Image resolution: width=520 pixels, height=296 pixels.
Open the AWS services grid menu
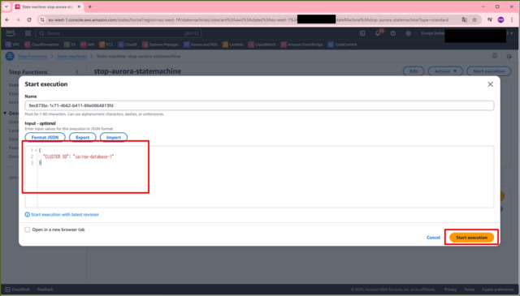click(x=28, y=33)
